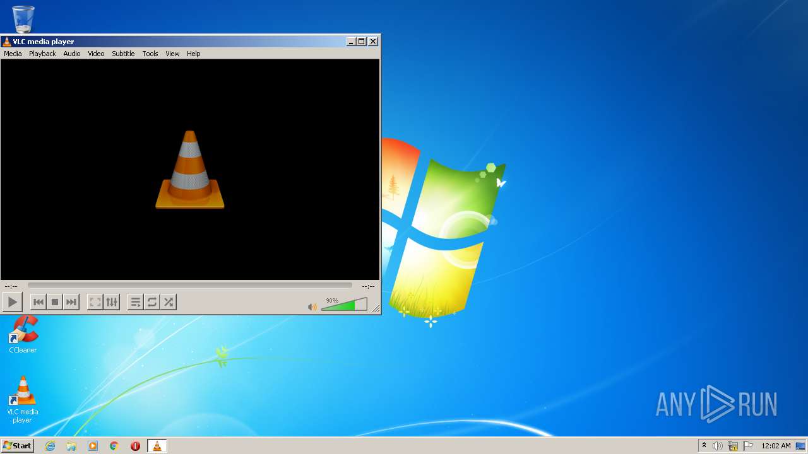Launch Google Chrome from taskbar

click(x=114, y=446)
